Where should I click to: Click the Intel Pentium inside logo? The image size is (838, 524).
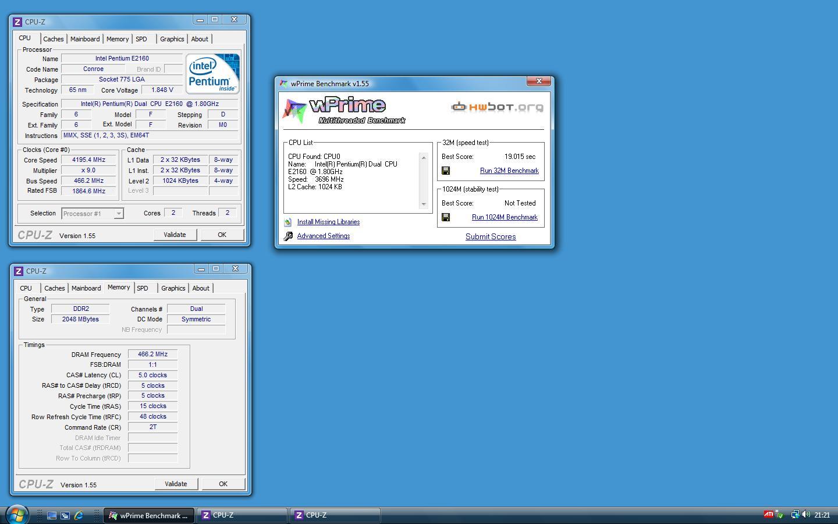[212, 73]
